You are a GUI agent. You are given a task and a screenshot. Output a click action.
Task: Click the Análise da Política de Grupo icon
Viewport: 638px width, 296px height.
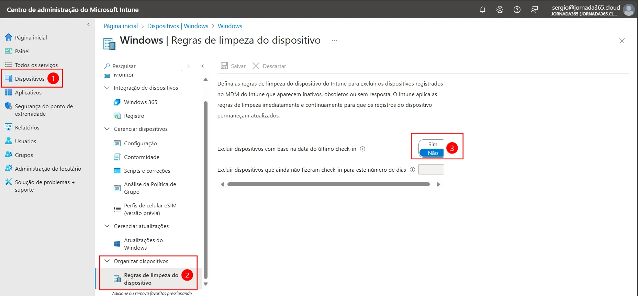(117, 188)
